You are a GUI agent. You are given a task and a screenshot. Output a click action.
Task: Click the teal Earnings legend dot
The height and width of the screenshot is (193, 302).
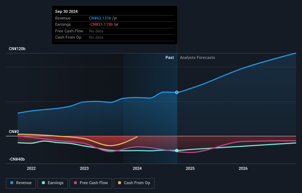click(43, 183)
